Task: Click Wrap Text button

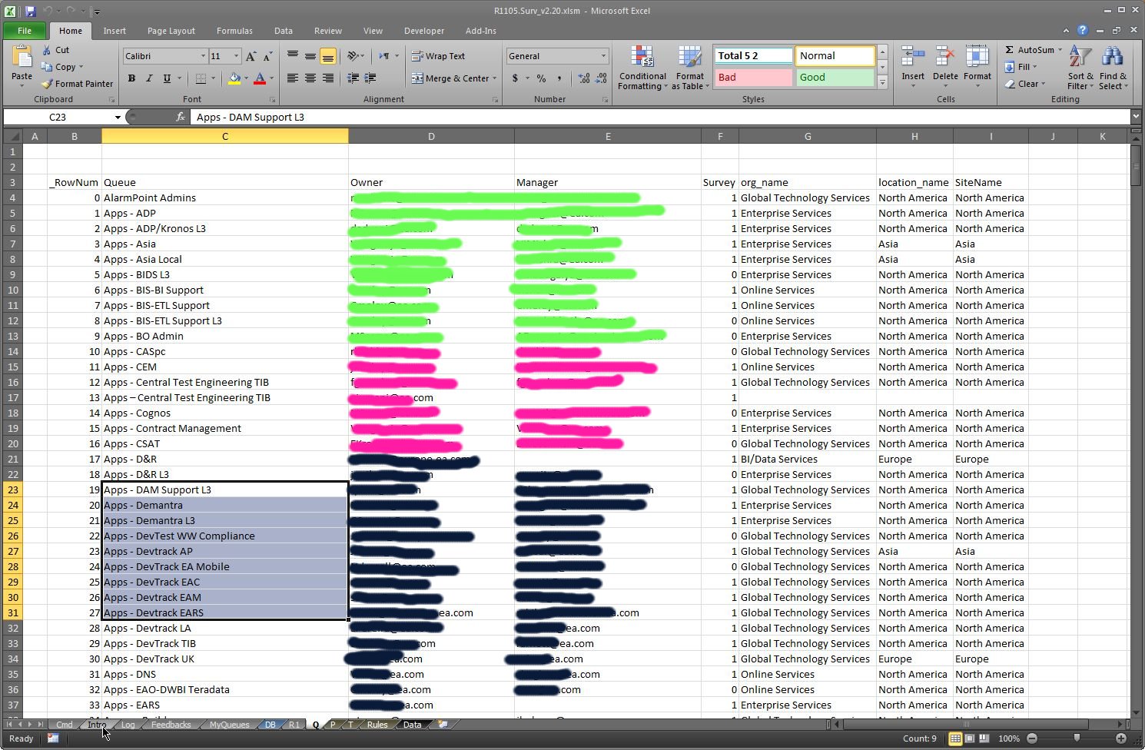Action: [438, 56]
